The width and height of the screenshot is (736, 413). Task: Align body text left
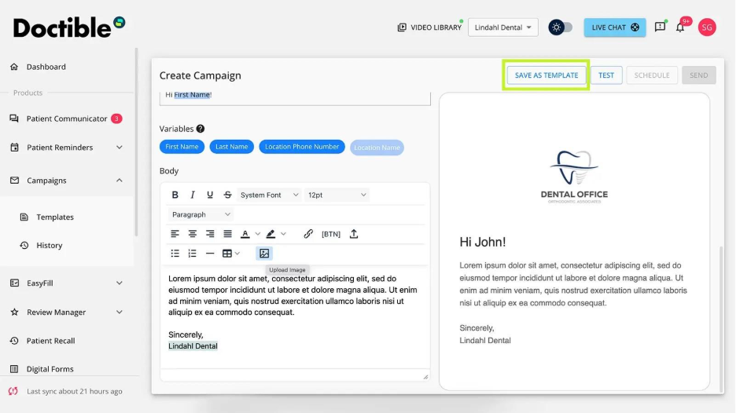[175, 234]
